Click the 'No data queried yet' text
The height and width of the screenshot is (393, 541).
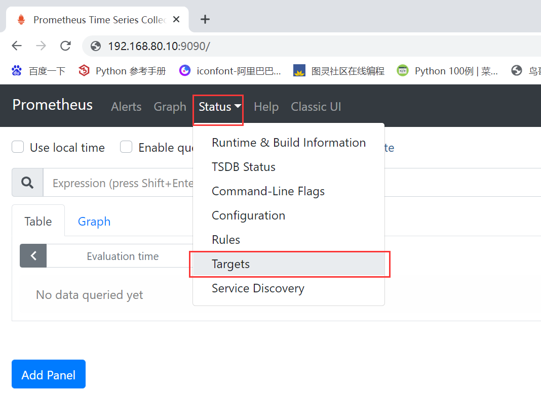click(x=89, y=295)
